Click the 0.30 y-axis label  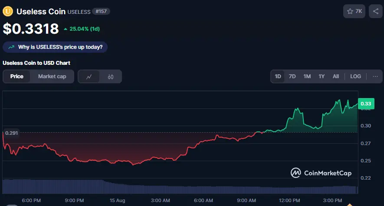point(366,126)
